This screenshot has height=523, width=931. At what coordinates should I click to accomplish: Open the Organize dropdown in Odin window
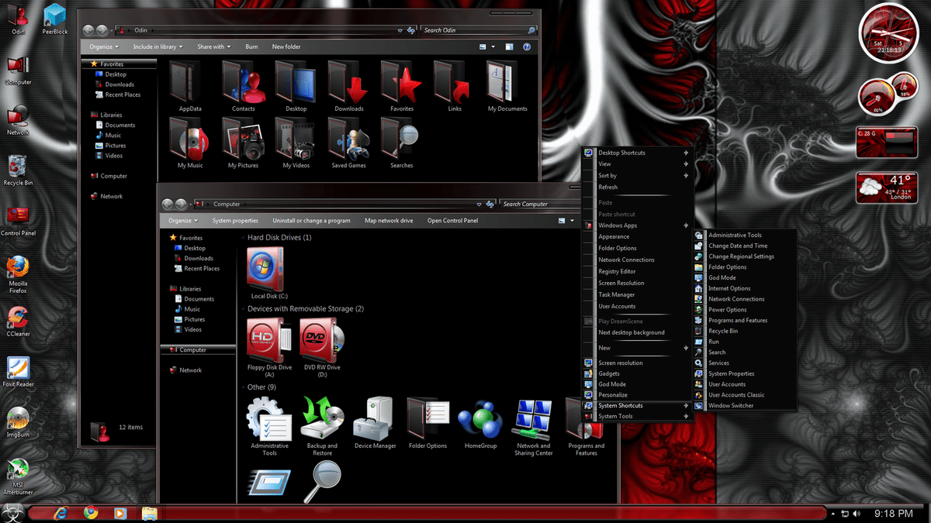[102, 46]
